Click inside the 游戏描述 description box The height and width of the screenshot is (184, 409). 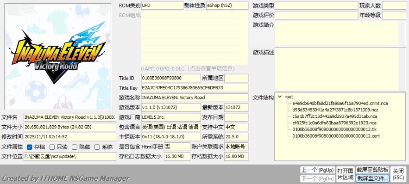[340, 69]
